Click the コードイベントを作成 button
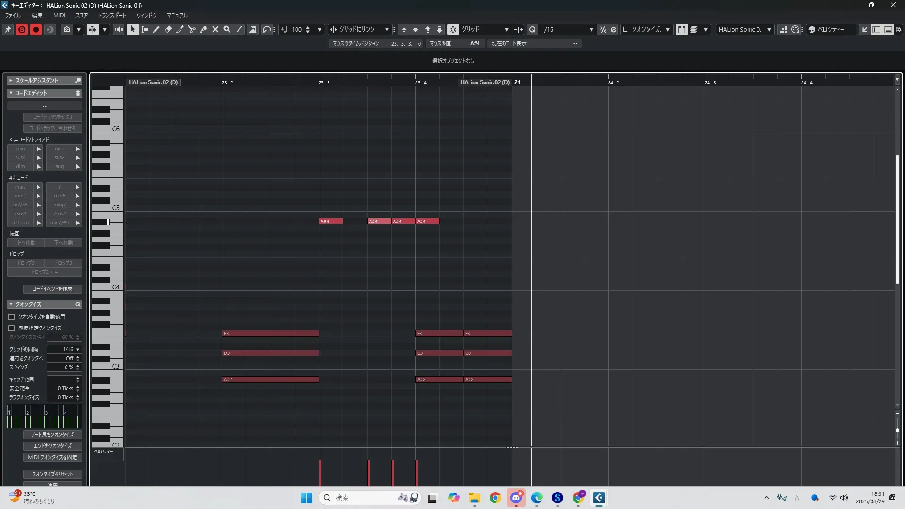This screenshot has height=509, width=905. coord(52,289)
